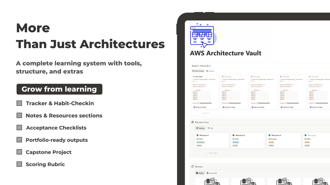Click the Resources section icon
The width and height of the screenshot is (330, 185).
click(192, 122)
